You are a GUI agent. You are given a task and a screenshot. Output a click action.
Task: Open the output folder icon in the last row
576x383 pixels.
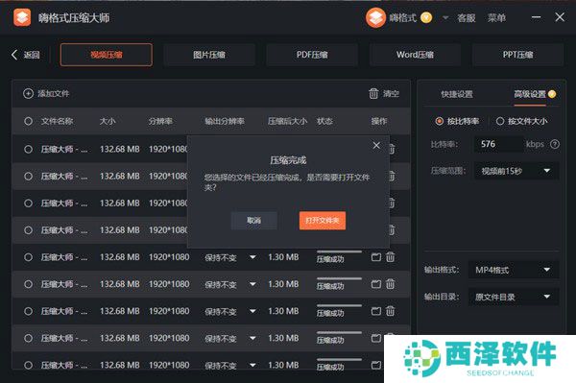click(x=375, y=365)
